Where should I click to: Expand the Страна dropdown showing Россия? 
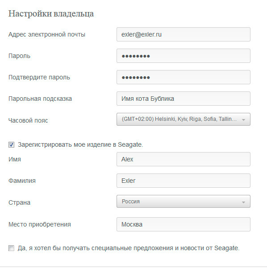coord(184,202)
